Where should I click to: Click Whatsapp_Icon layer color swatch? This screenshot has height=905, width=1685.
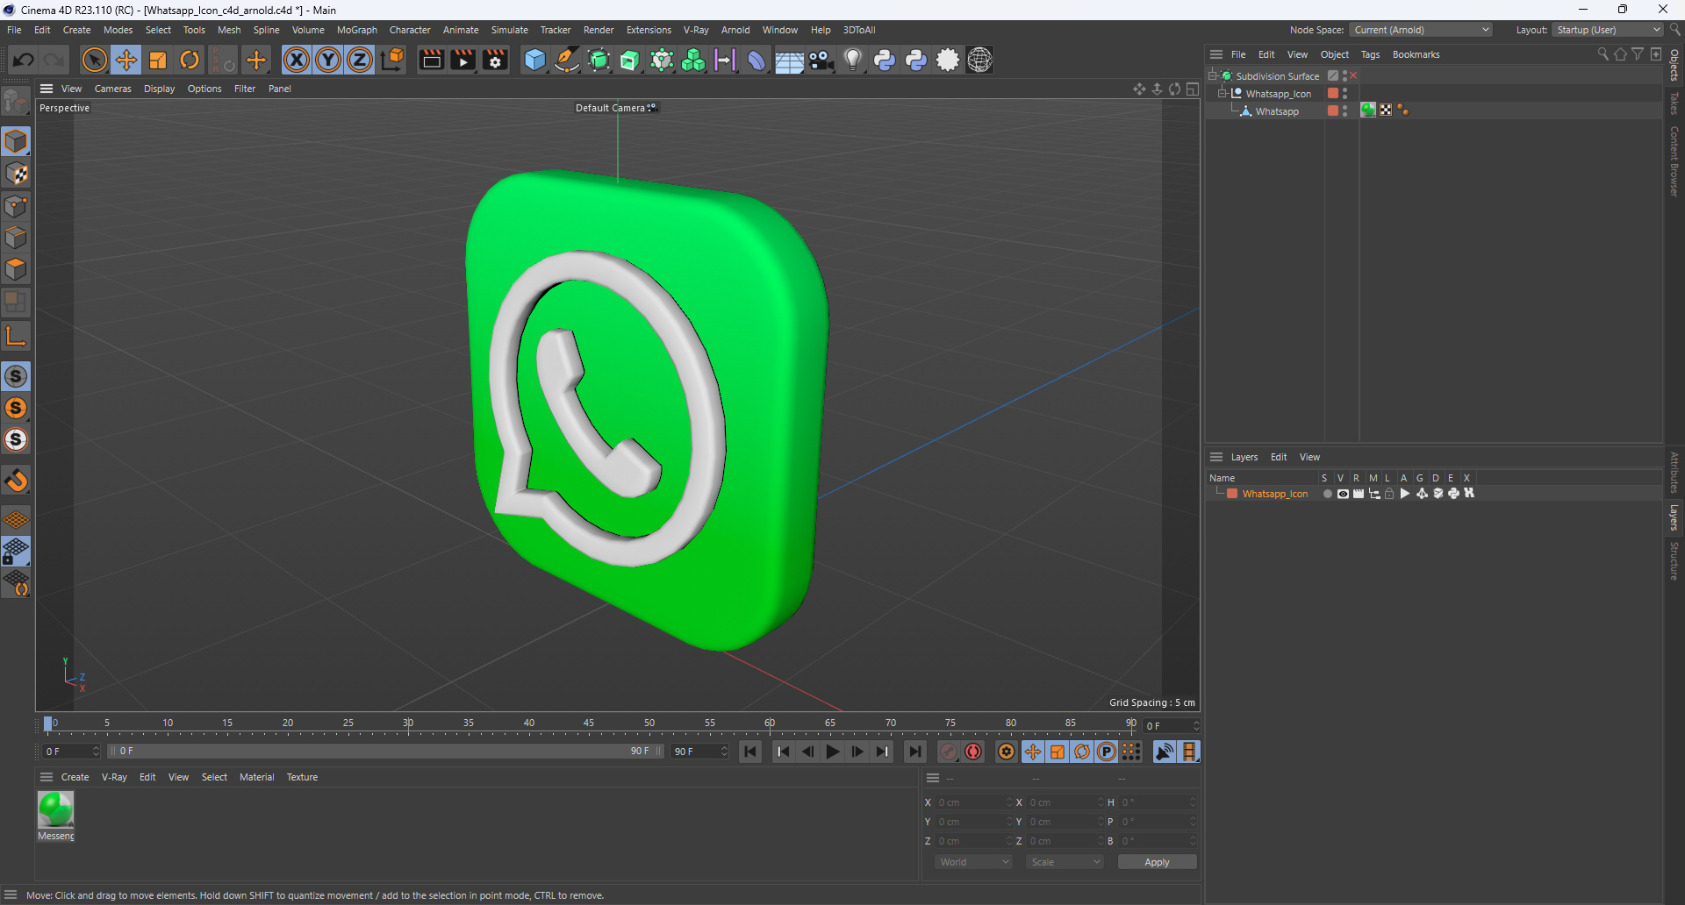(1232, 494)
